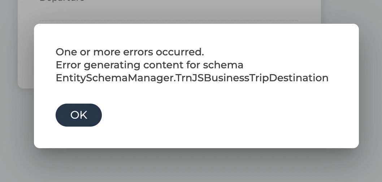Click the word 'schema' in the error text
The image size is (382, 182).
pyautogui.click(x=223, y=65)
